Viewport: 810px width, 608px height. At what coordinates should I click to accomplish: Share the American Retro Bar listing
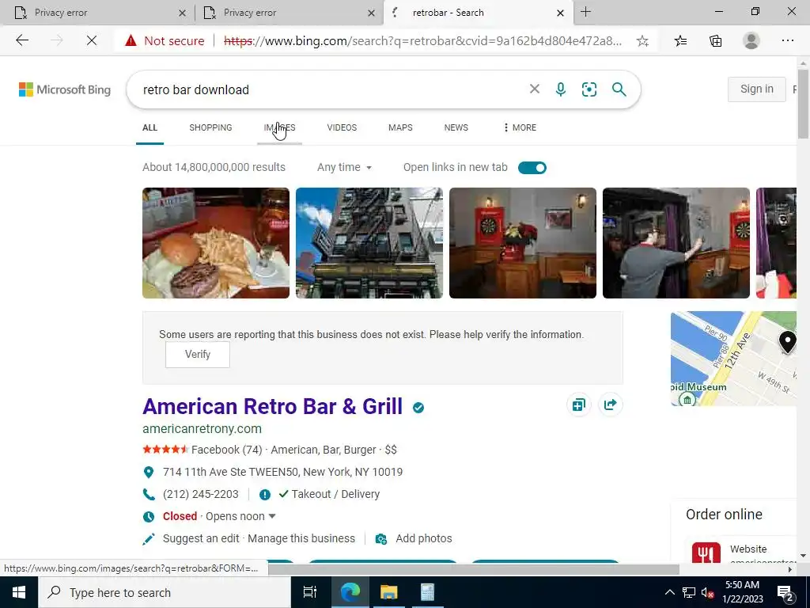610,405
